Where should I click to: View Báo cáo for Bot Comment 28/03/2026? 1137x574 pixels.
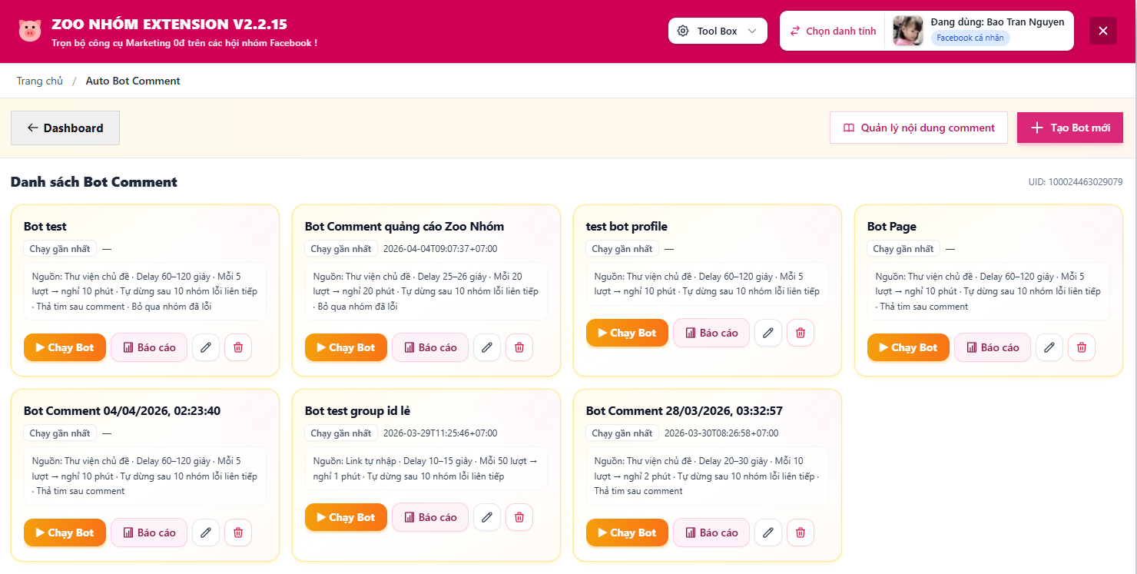tap(711, 533)
